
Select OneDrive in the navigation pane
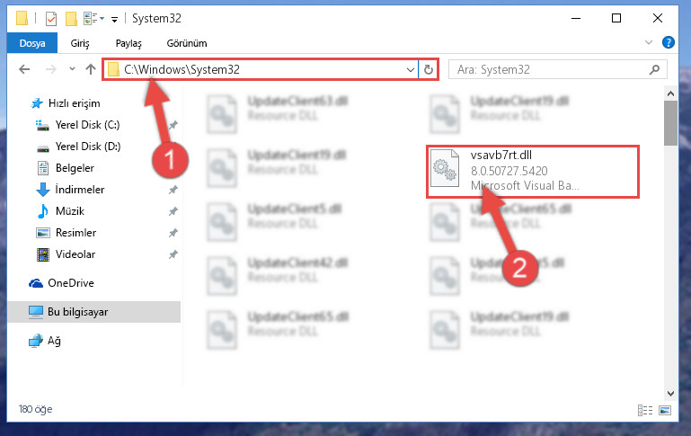(70, 283)
